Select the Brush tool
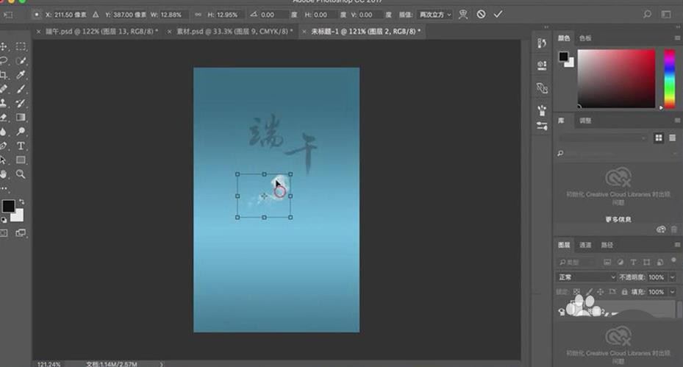Viewport: 683px width, 367px height. 21,89
